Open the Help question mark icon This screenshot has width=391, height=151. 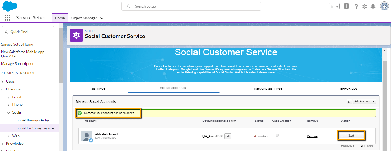coord(356,6)
